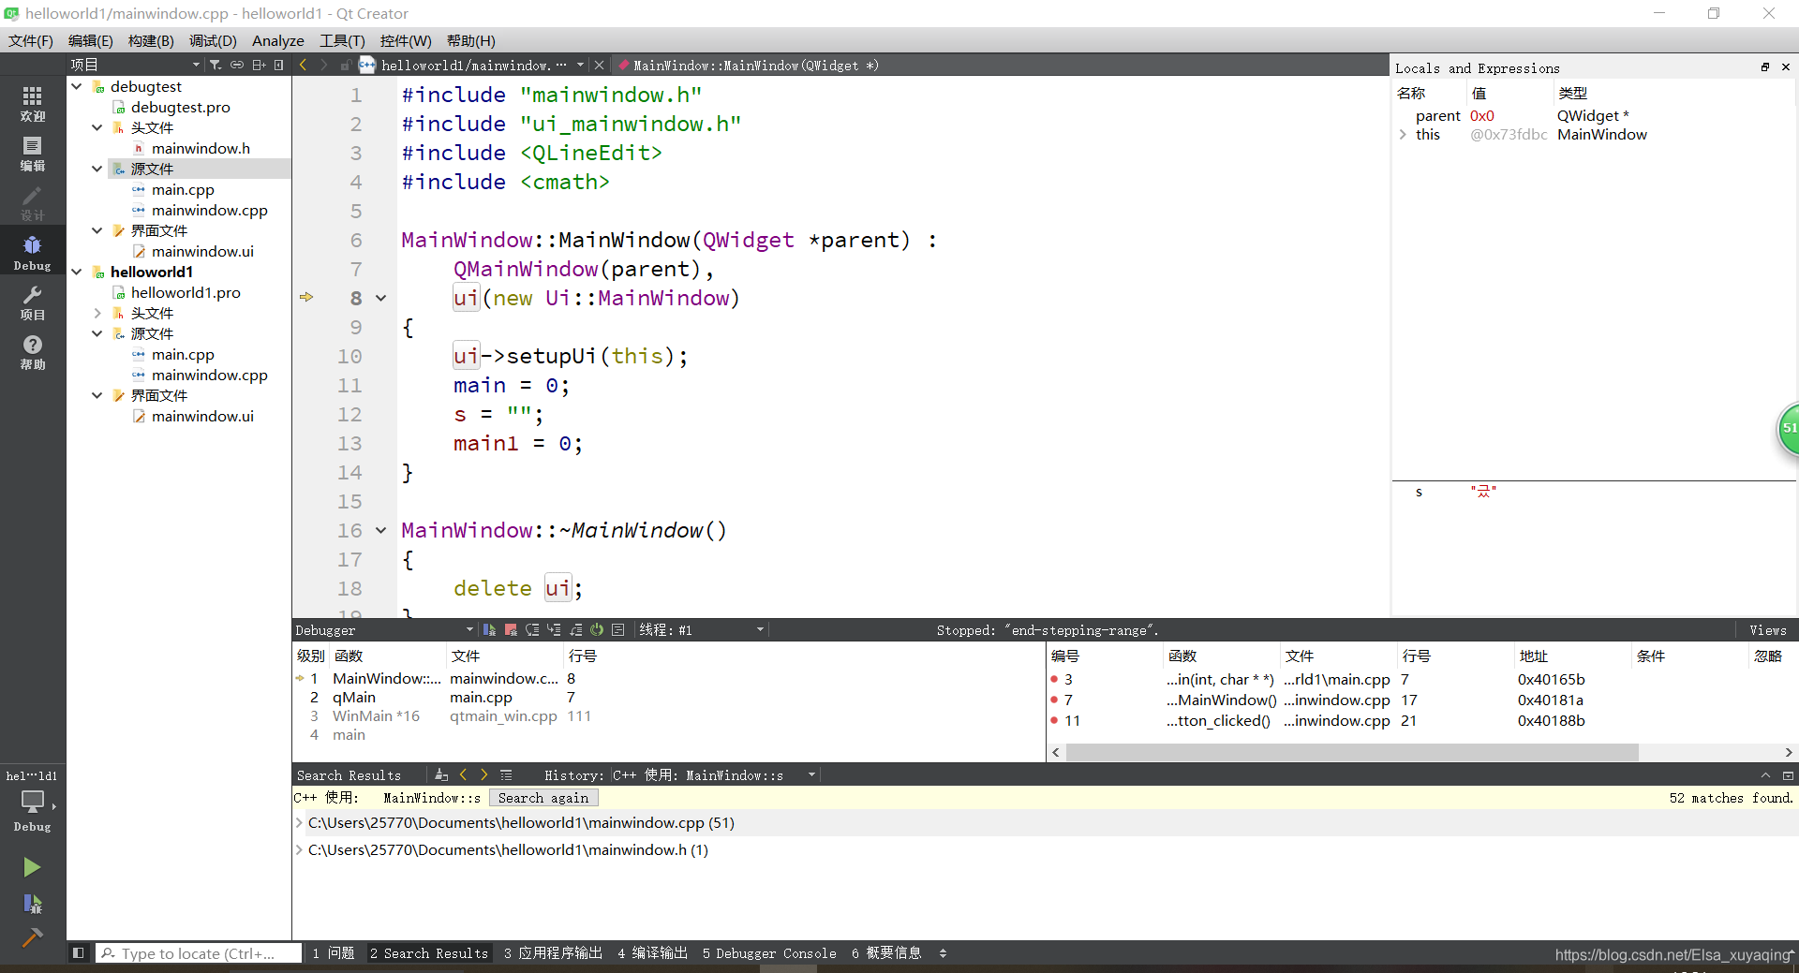Open the 5 Debugger Console pane
The image size is (1799, 973).
[x=769, y=952]
